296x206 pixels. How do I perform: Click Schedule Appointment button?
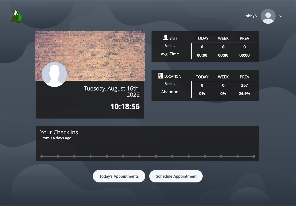point(176,176)
